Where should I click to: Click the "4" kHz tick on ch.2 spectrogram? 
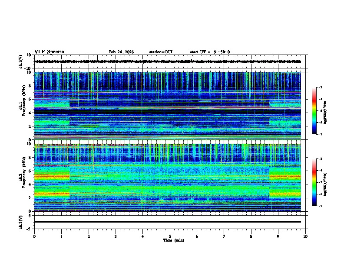click(x=30, y=184)
